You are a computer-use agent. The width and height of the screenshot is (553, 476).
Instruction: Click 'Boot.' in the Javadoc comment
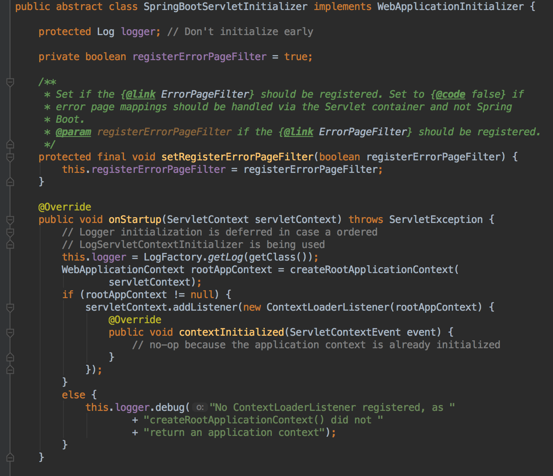(x=71, y=119)
